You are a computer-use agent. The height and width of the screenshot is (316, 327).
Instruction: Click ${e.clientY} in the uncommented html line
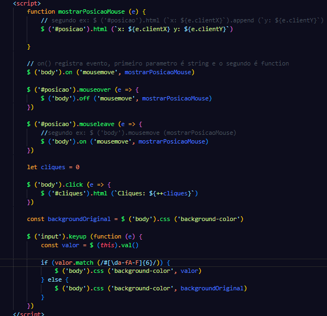tap(205, 29)
